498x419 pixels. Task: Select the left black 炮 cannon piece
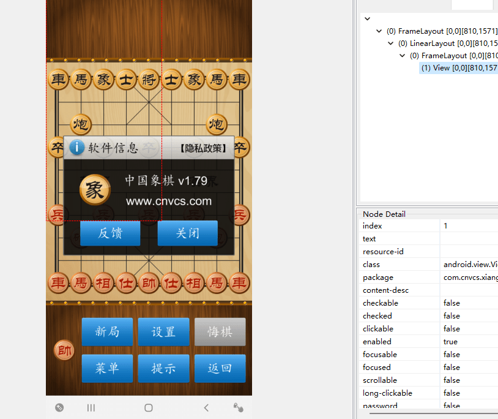(81, 124)
